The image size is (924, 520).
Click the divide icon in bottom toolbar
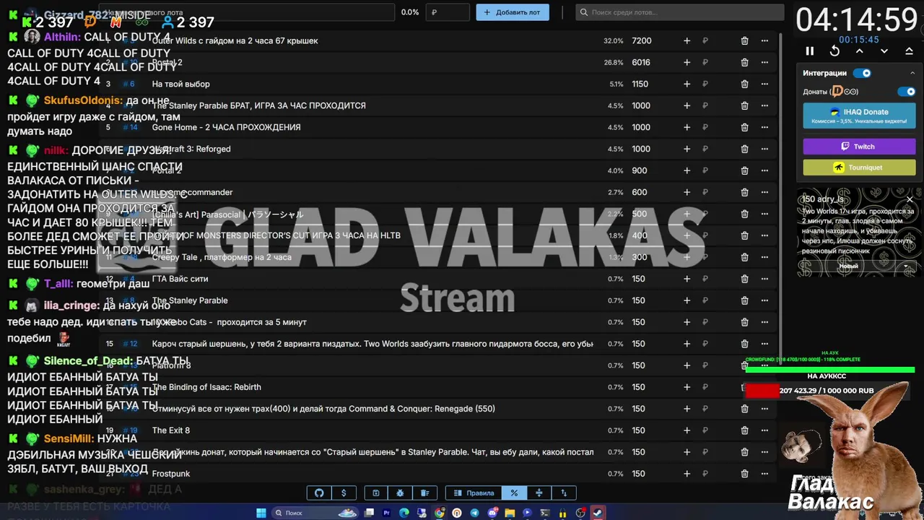tap(539, 493)
